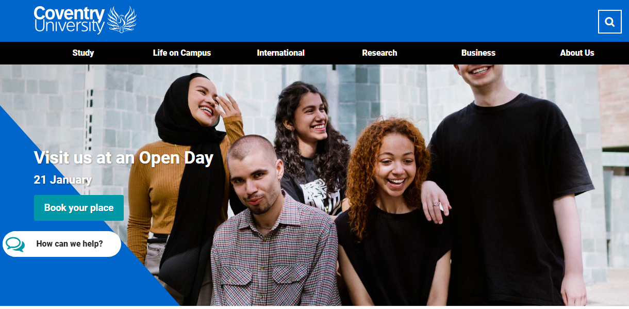629x309 pixels.
Task: Go to the Research section
Action: [x=379, y=53]
